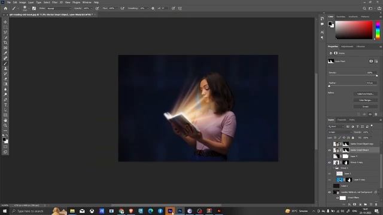Toggle visibility of Smart Filters
Image resolution: width=383 pixels, height=215 pixels.
338,198
